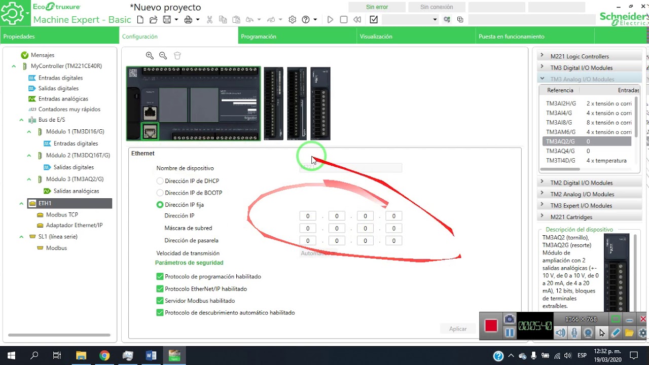
Task: Toggle Protocolo de descubrimiento automático checkbox
Action: pos(160,313)
